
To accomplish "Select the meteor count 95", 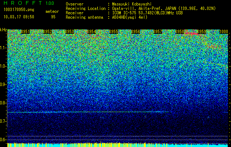I will [53, 17].
